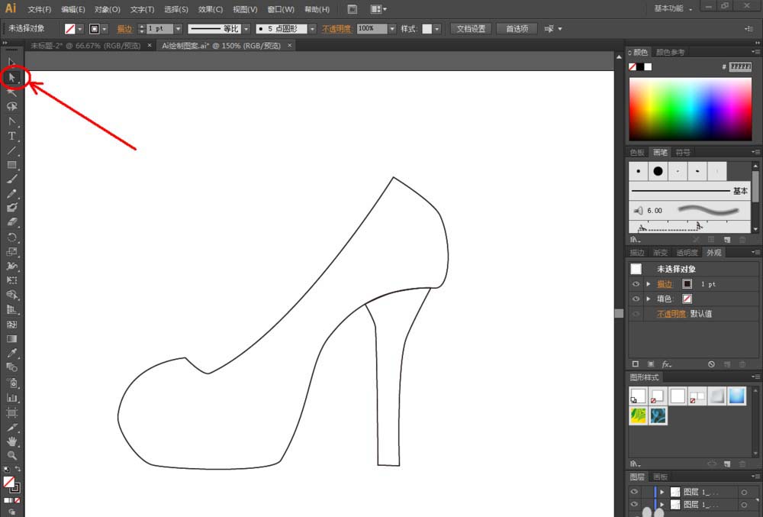Toggle visibility of the stroke (描边) attribute
The height and width of the screenshot is (517, 763).
click(636, 284)
